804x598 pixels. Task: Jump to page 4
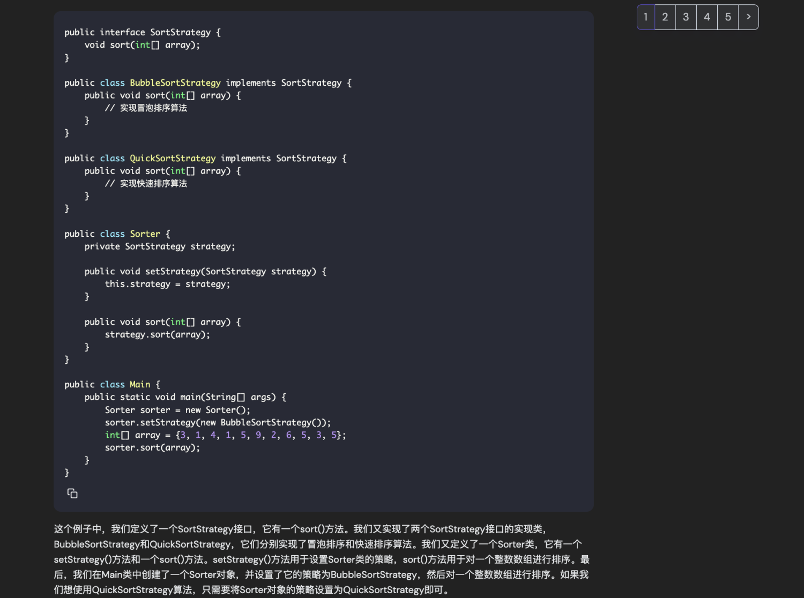706,17
